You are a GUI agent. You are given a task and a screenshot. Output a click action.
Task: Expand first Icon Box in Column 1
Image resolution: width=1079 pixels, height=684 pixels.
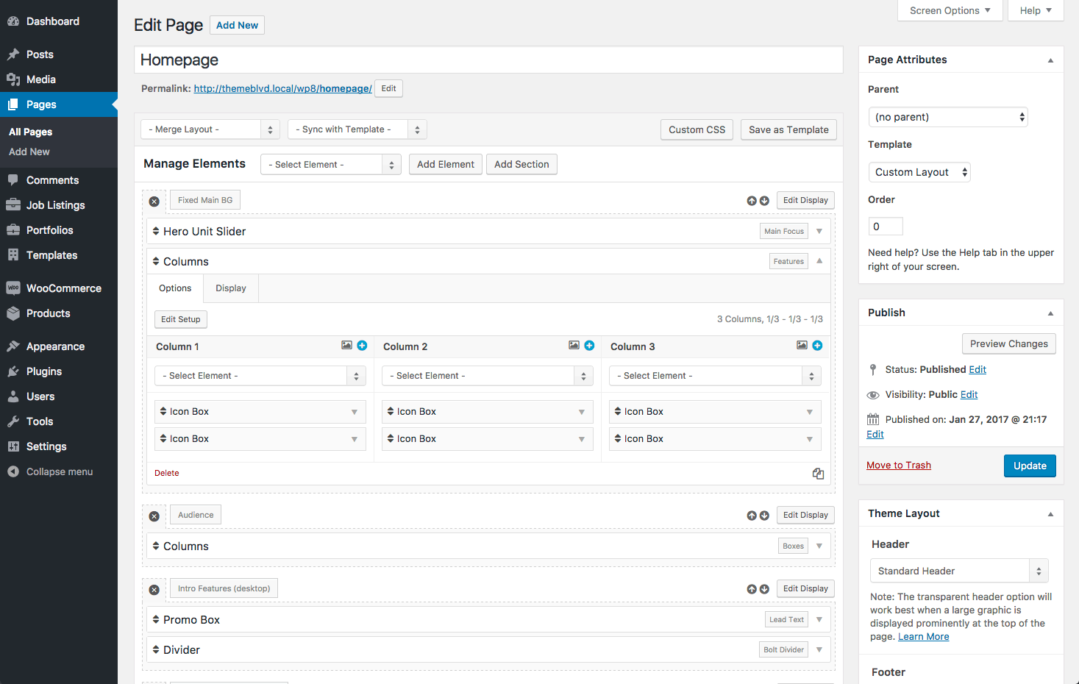[355, 412]
